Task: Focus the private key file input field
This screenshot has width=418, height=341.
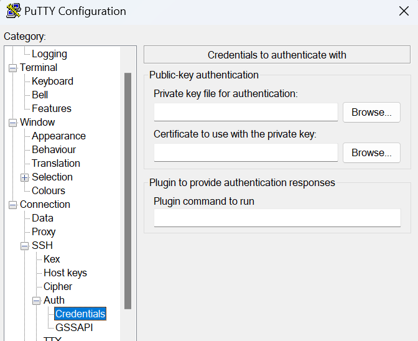Action: tap(246, 112)
